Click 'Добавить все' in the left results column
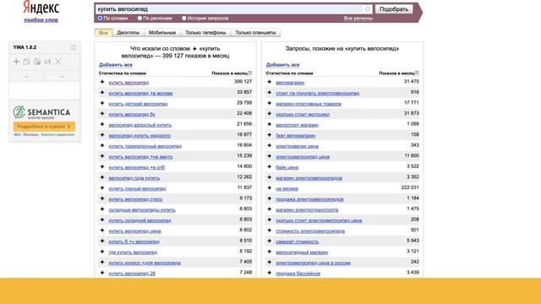 116,65
